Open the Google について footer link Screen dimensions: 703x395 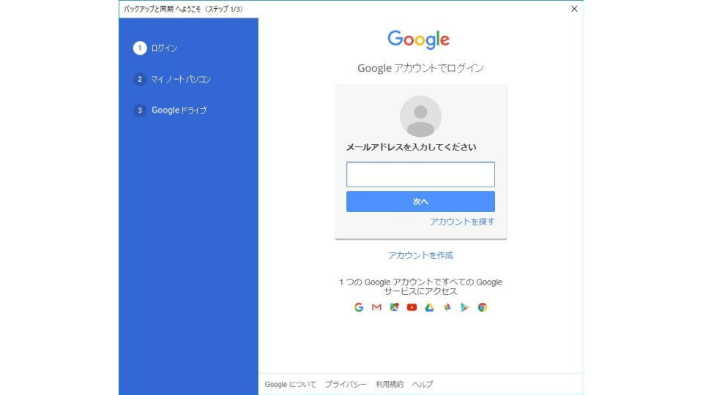click(290, 384)
